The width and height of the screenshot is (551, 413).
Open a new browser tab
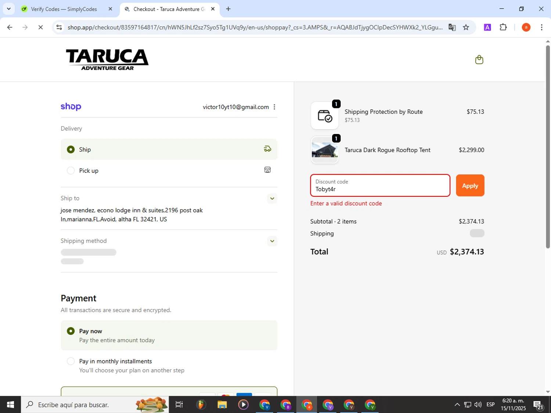[x=228, y=9]
